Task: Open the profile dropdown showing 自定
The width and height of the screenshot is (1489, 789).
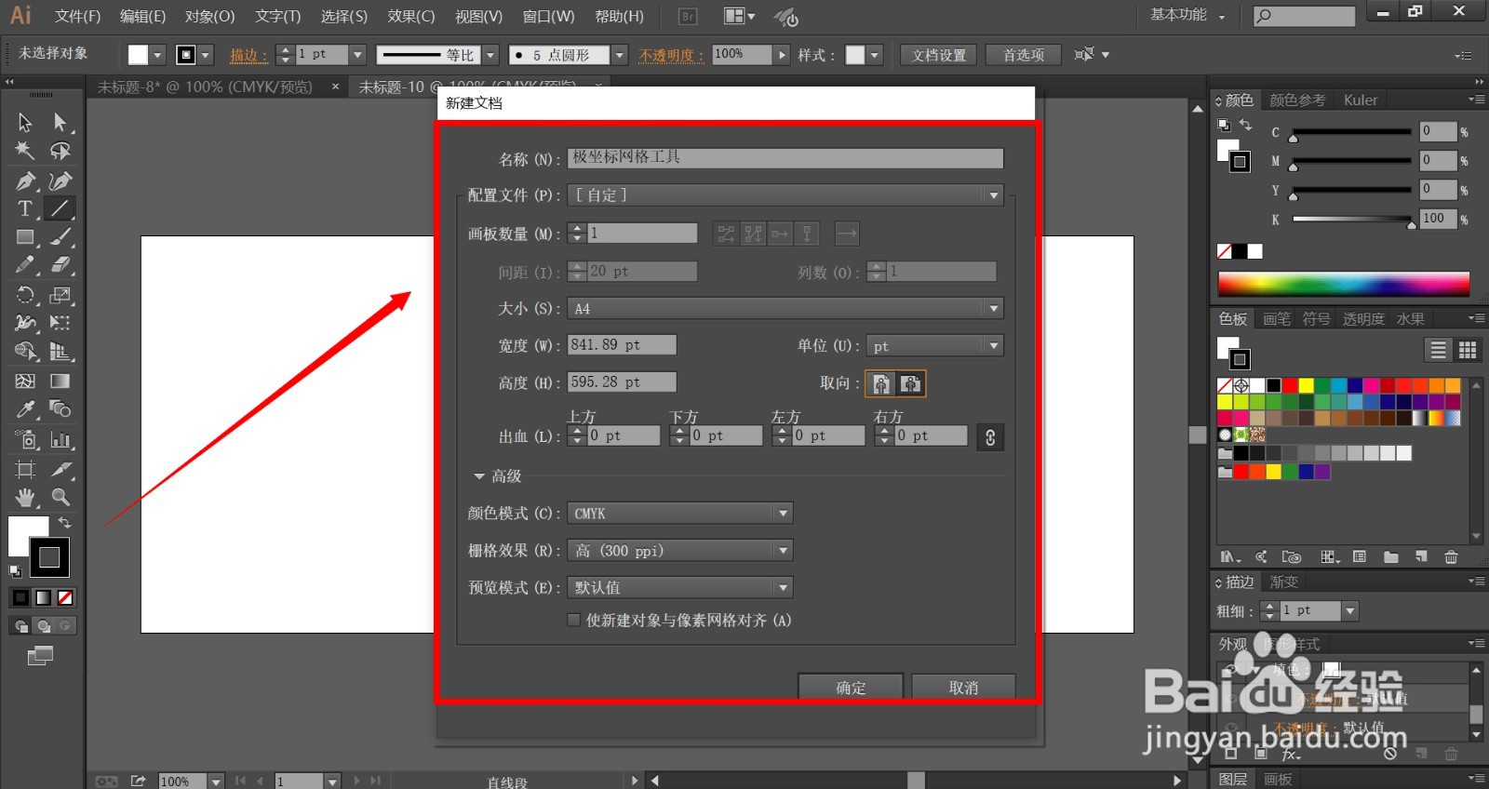Action: click(x=785, y=195)
